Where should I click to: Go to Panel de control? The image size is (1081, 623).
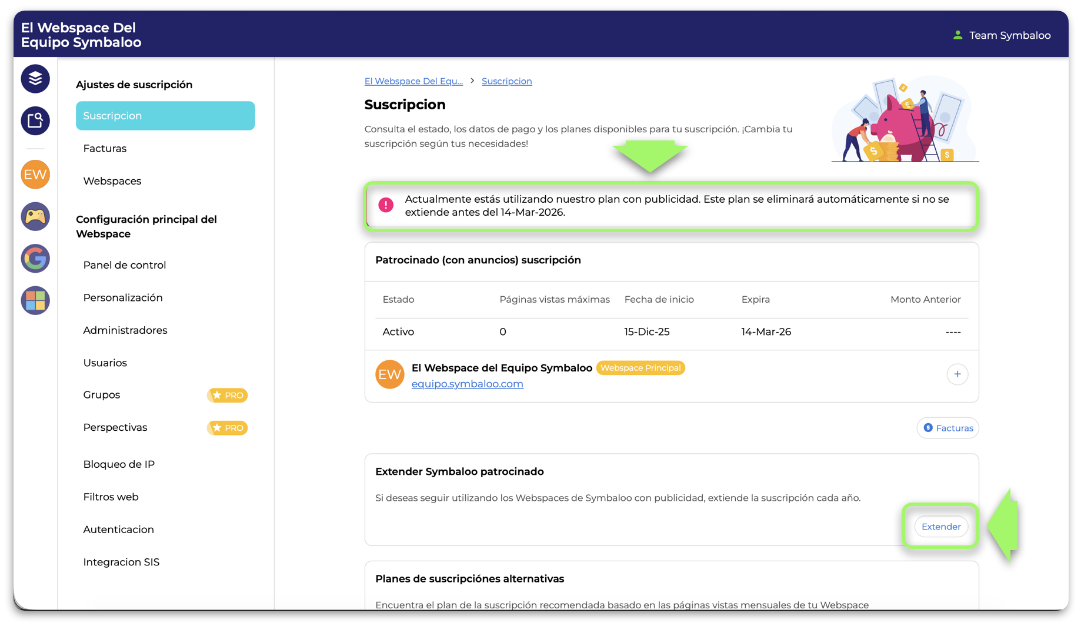click(125, 265)
